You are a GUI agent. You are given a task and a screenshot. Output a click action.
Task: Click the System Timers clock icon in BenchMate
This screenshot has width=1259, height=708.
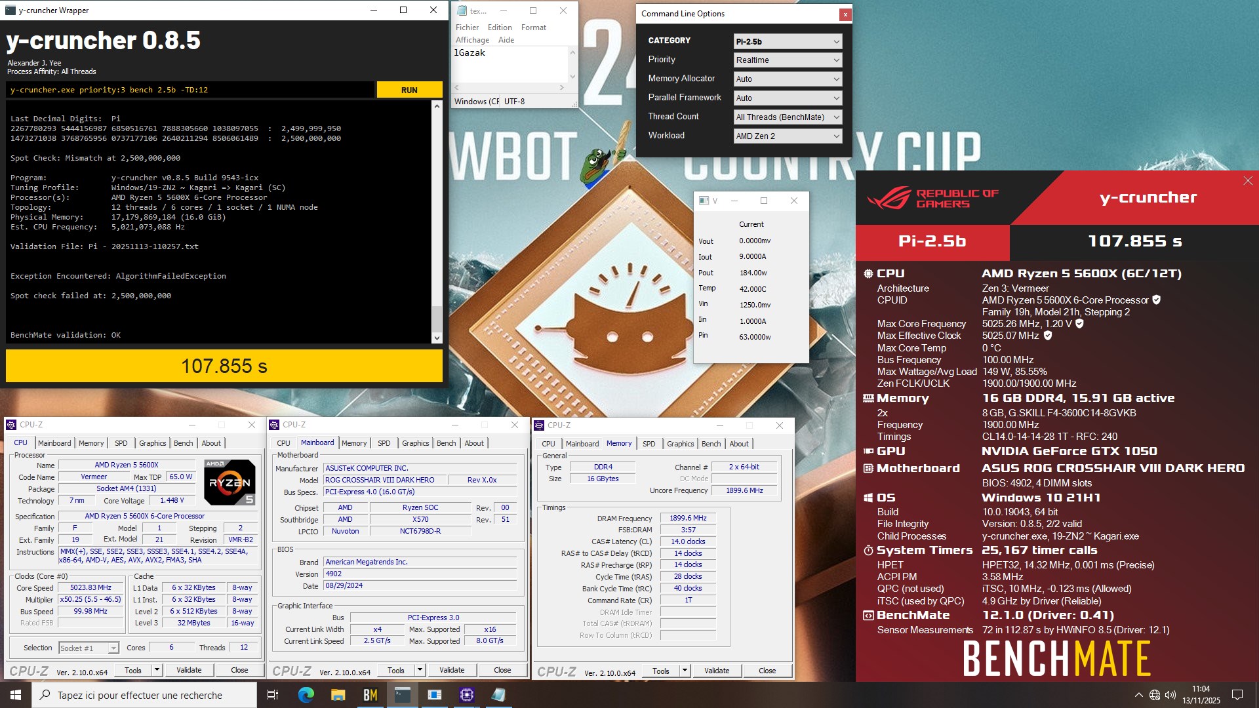coord(868,550)
